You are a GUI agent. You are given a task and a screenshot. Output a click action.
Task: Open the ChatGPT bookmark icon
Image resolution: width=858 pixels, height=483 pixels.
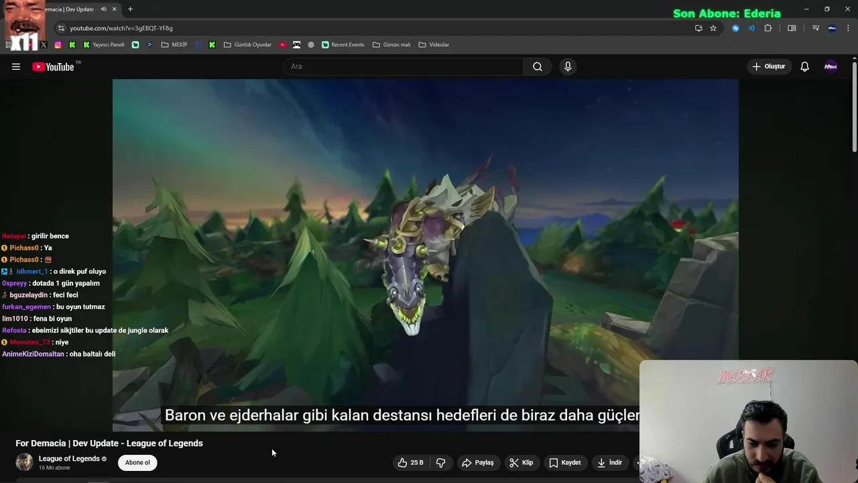(x=311, y=45)
